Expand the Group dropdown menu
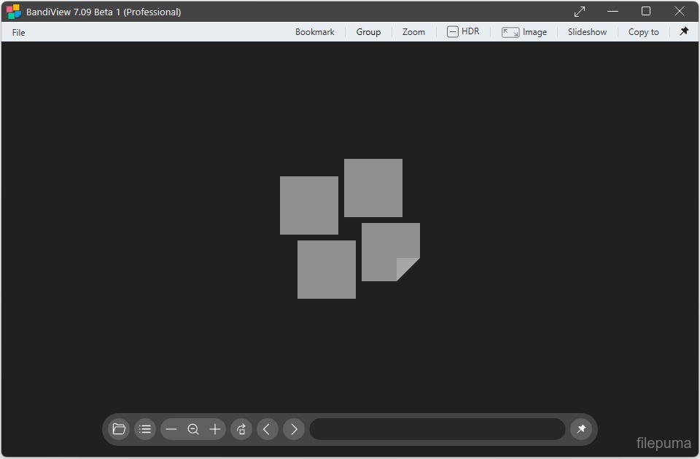The height and width of the screenshot is (459, 700). [368, 32]
